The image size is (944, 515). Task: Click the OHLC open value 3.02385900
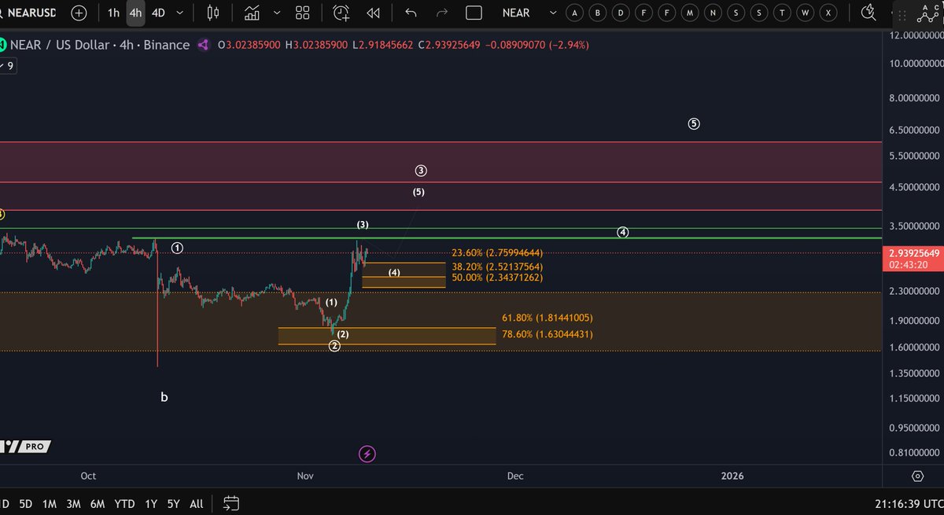[252, 45]
